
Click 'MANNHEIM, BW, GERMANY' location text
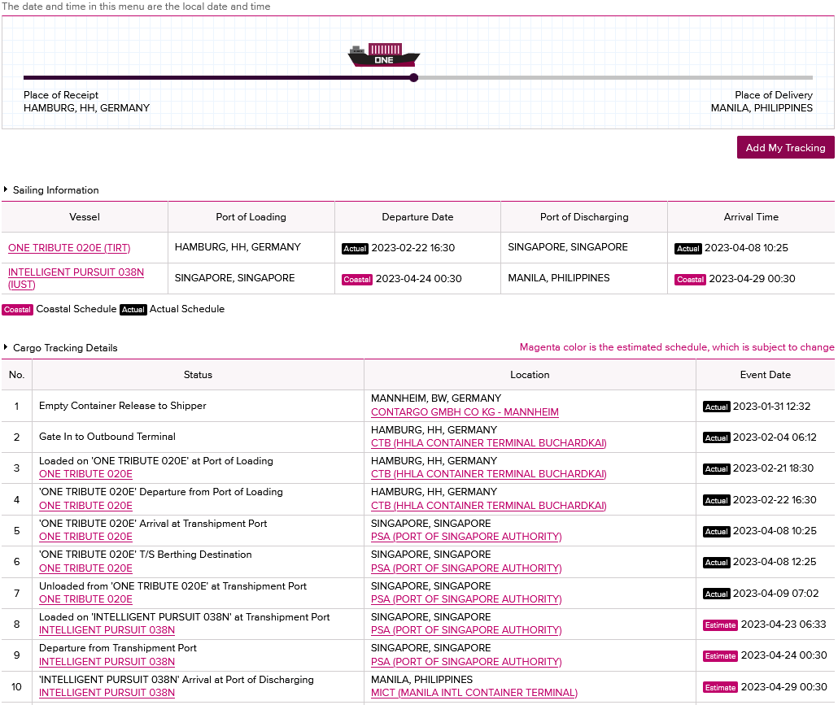click(x=436, y=398)
